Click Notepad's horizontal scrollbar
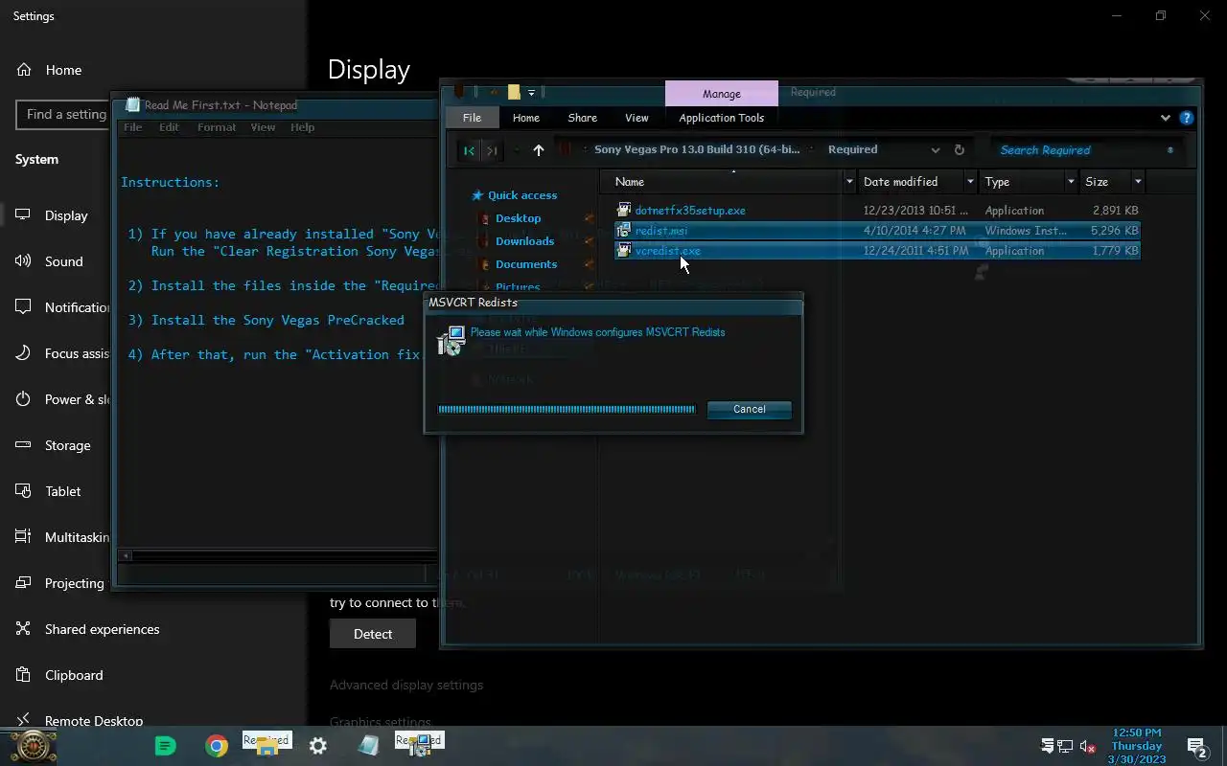The image size is (1227, 766). tap(278, 555)
